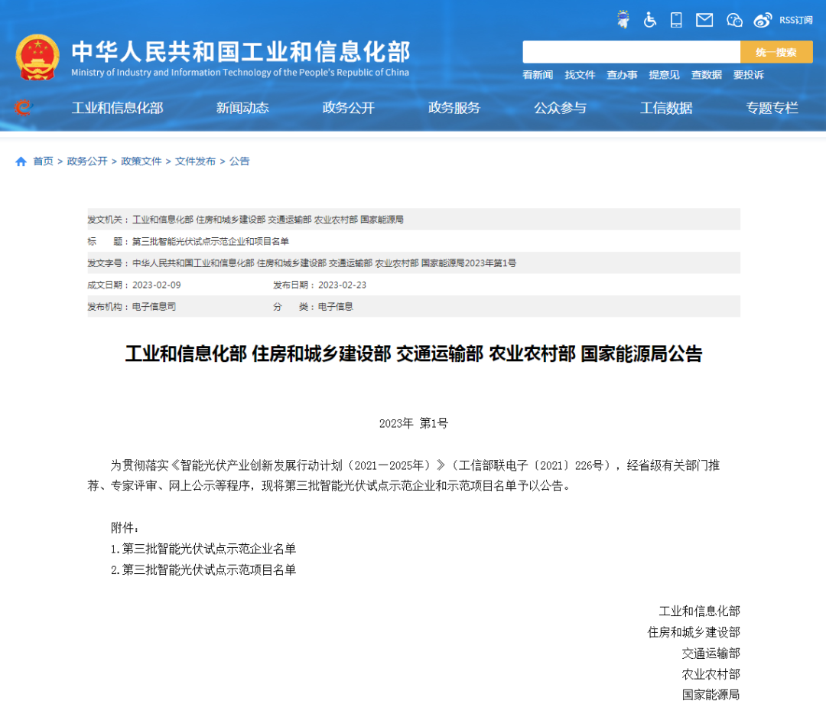Image resolution: width=826 pixels, height=701 pixels.
Task: Click the WeChat icon in header
Action: (734, 20)
